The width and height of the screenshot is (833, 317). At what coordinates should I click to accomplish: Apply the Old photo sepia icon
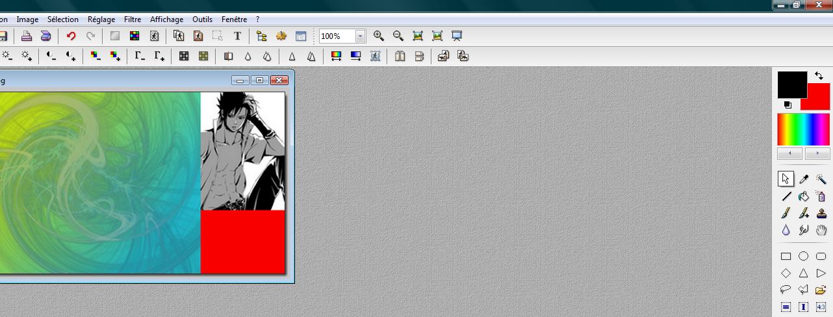tap(203, 56)
